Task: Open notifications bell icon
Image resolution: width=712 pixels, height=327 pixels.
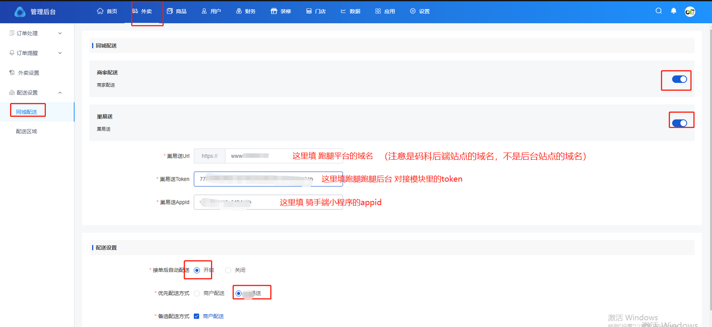Action: pyautogui.click(x=674, y=11)
